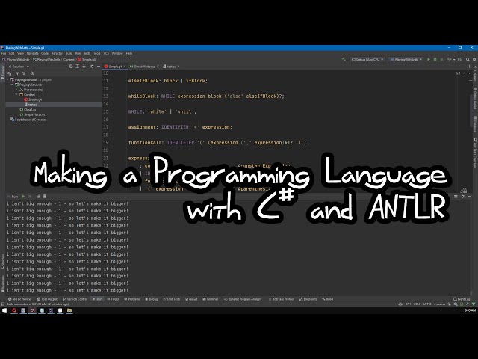The image size is (478, 359).
Task: Click the trash icon in Run window toolbar
Action: [45, 197]
